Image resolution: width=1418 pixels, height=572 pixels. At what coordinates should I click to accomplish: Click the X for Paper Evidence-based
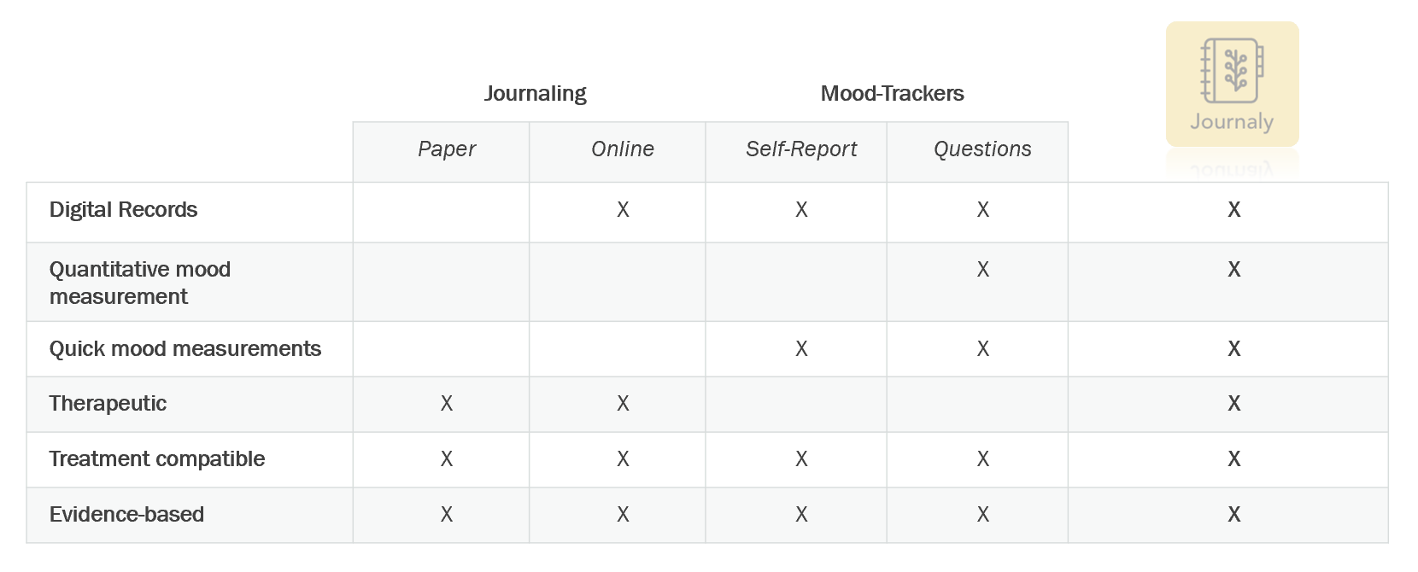(447, 515)
